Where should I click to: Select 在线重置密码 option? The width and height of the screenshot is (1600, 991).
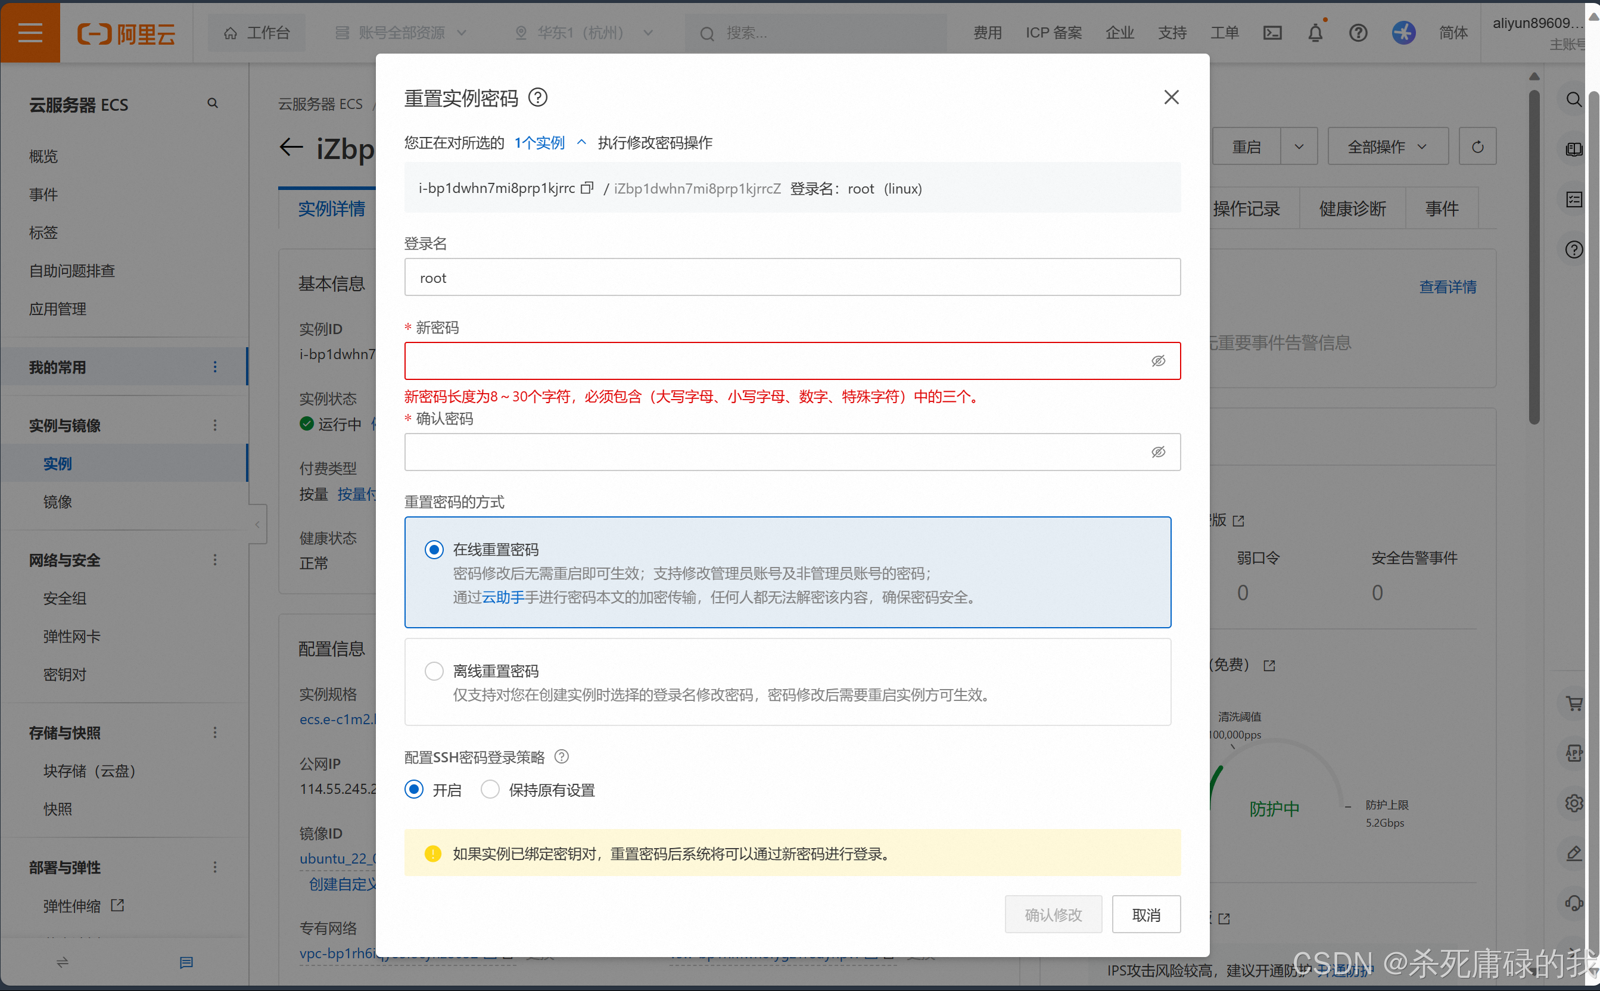434,549
